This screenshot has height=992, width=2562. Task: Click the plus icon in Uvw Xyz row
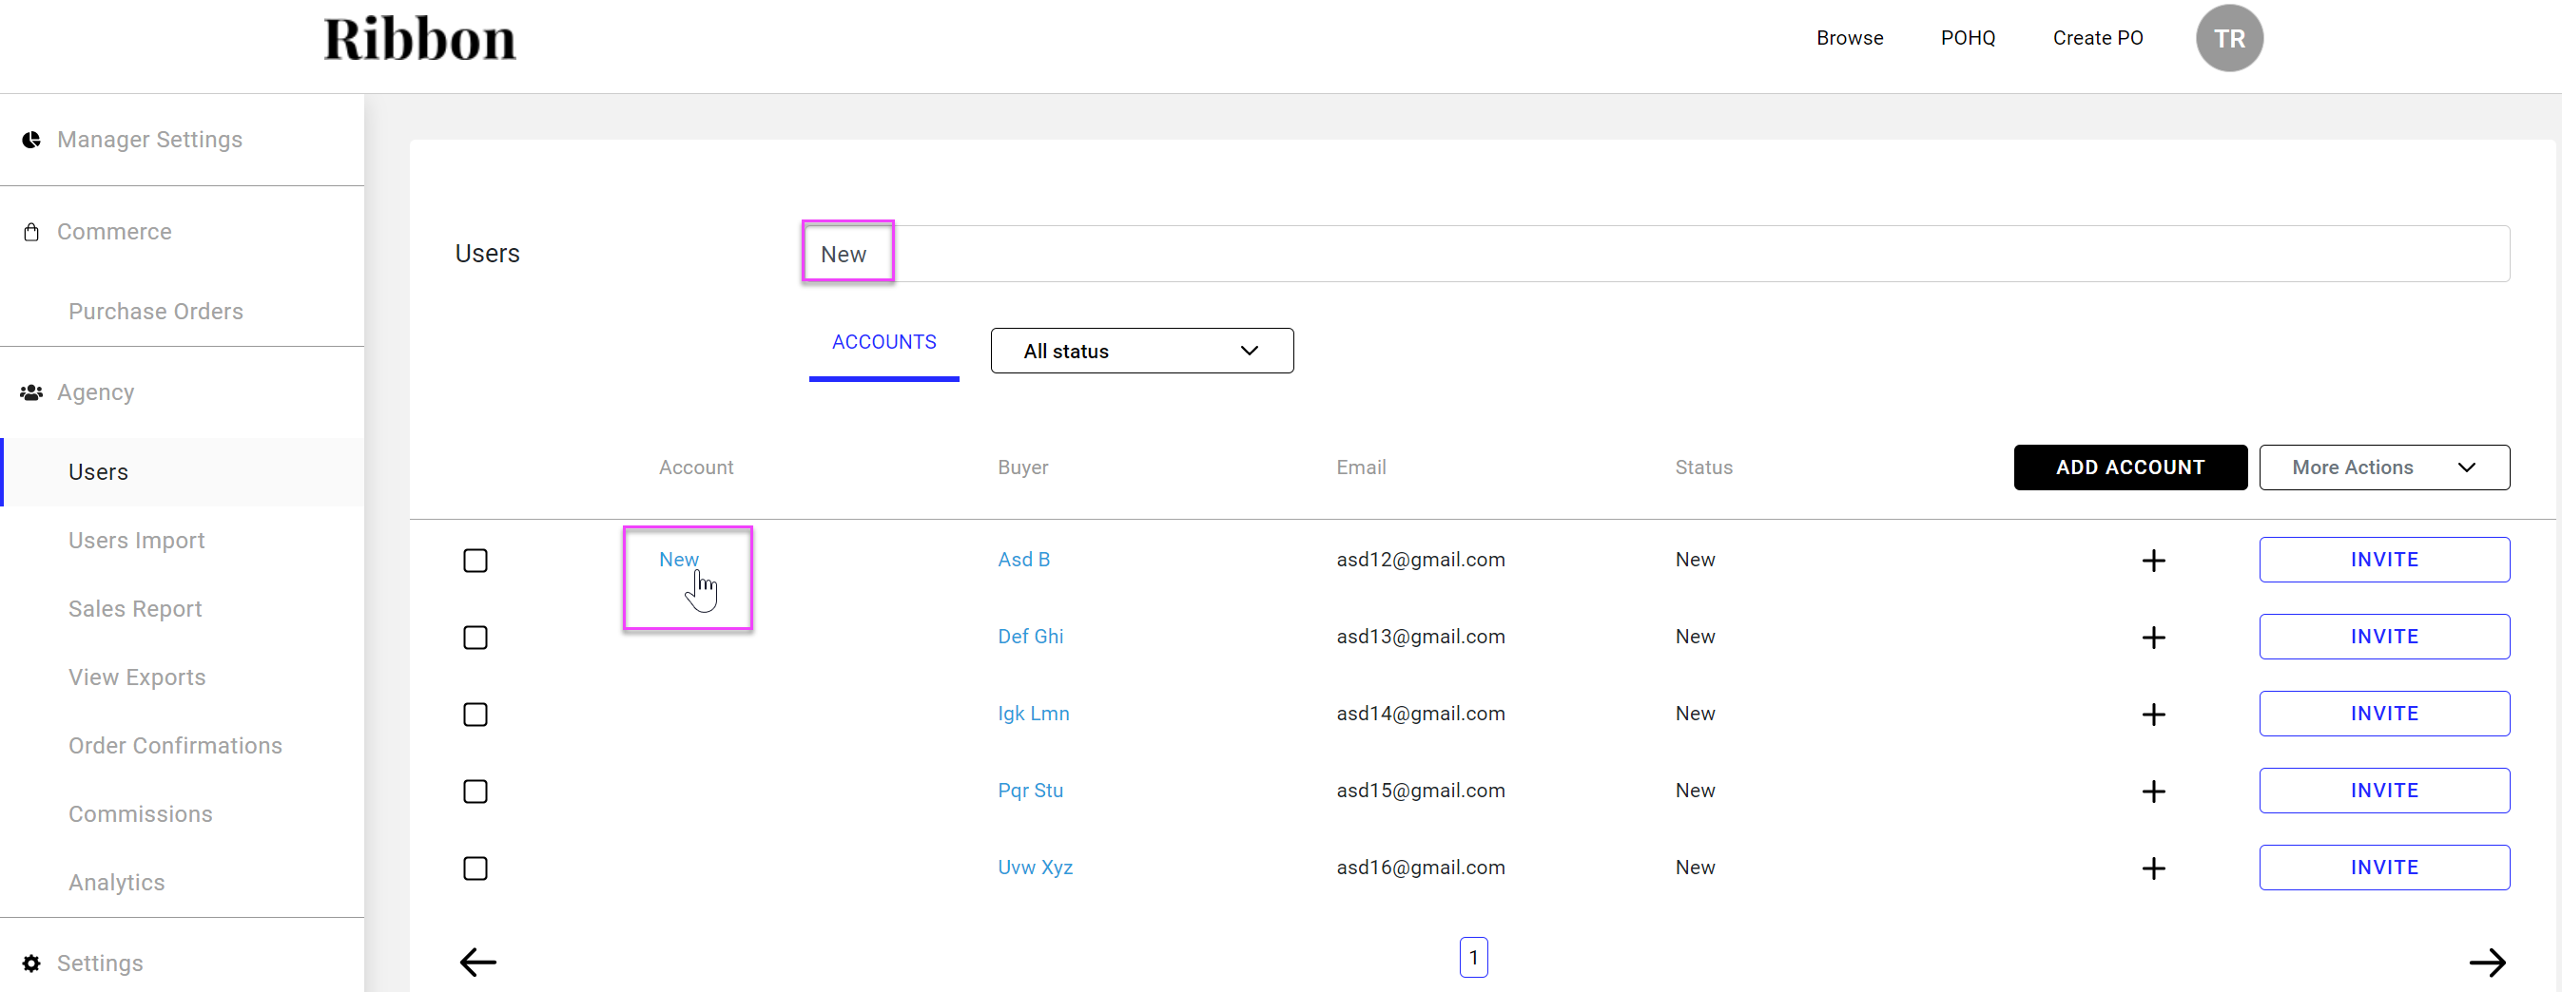pyautogui.click(x=2152, y=868)
